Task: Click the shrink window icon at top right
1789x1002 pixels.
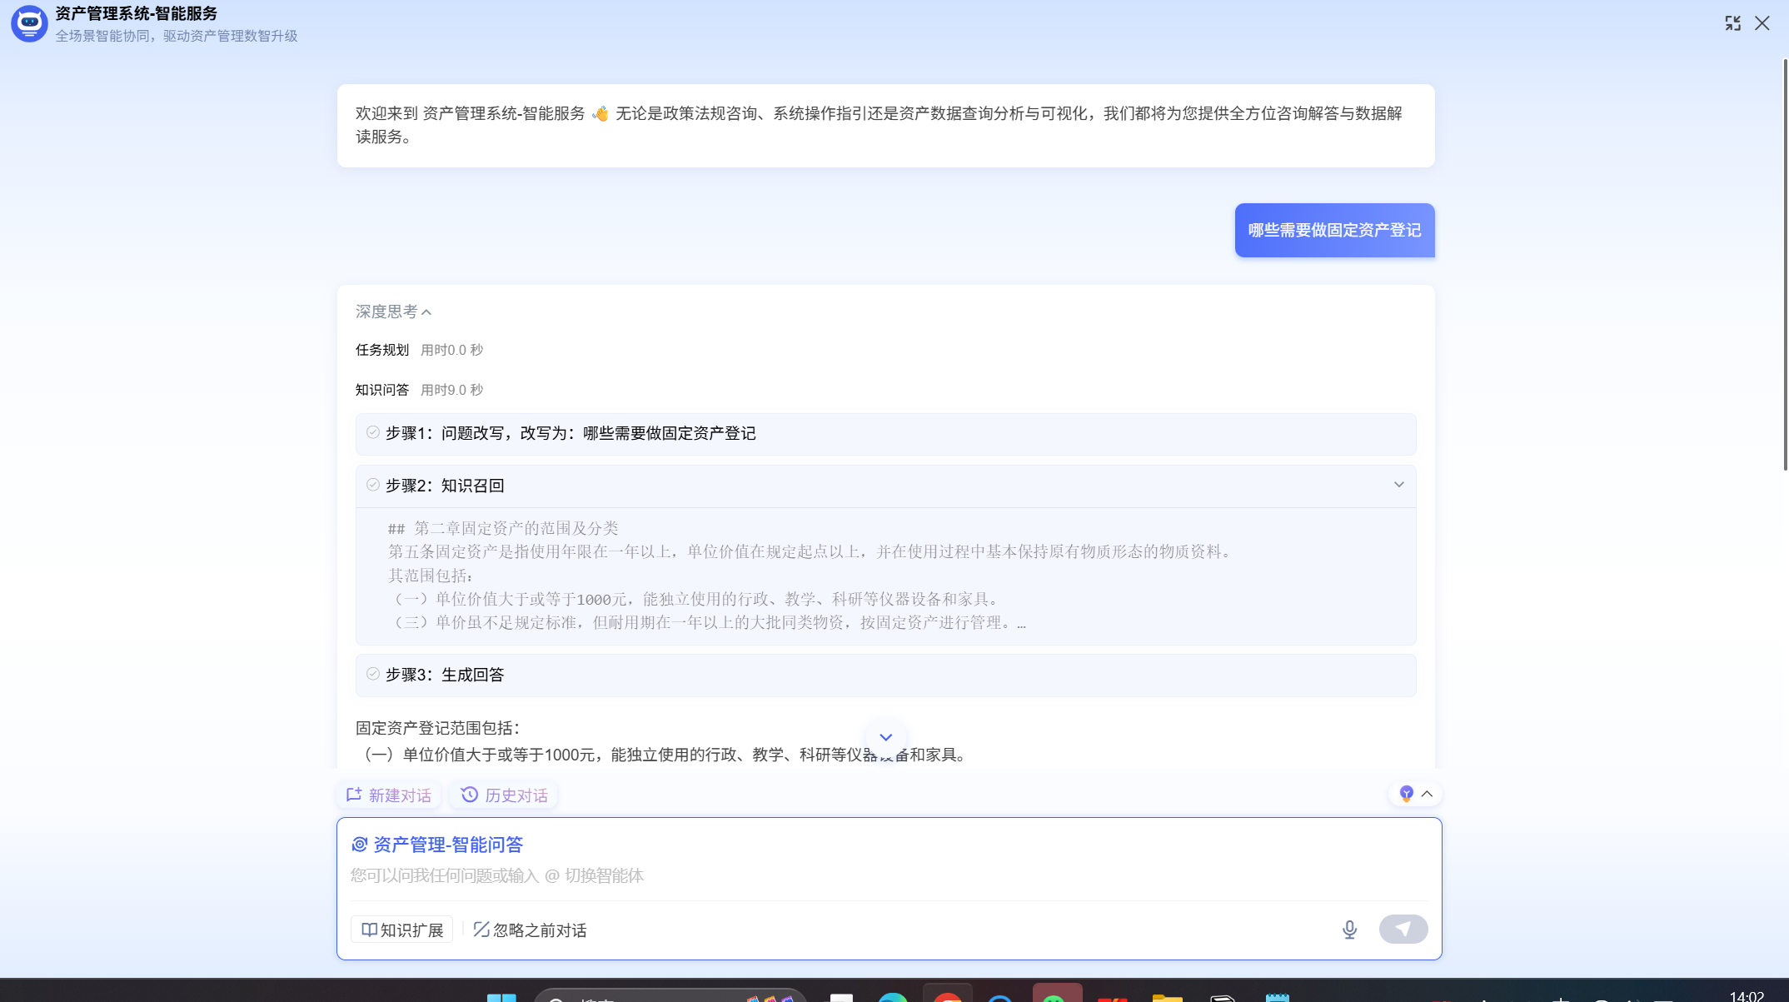Action: click(1732, 23)
